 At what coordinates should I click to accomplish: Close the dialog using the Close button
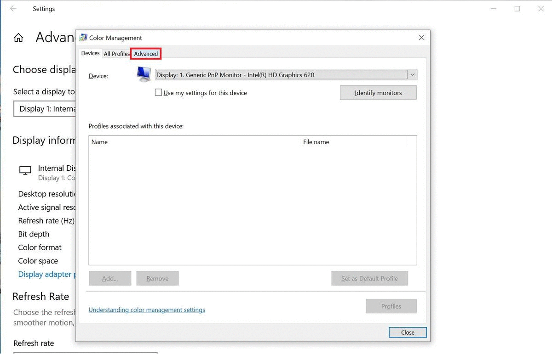[x=408, y=332]
